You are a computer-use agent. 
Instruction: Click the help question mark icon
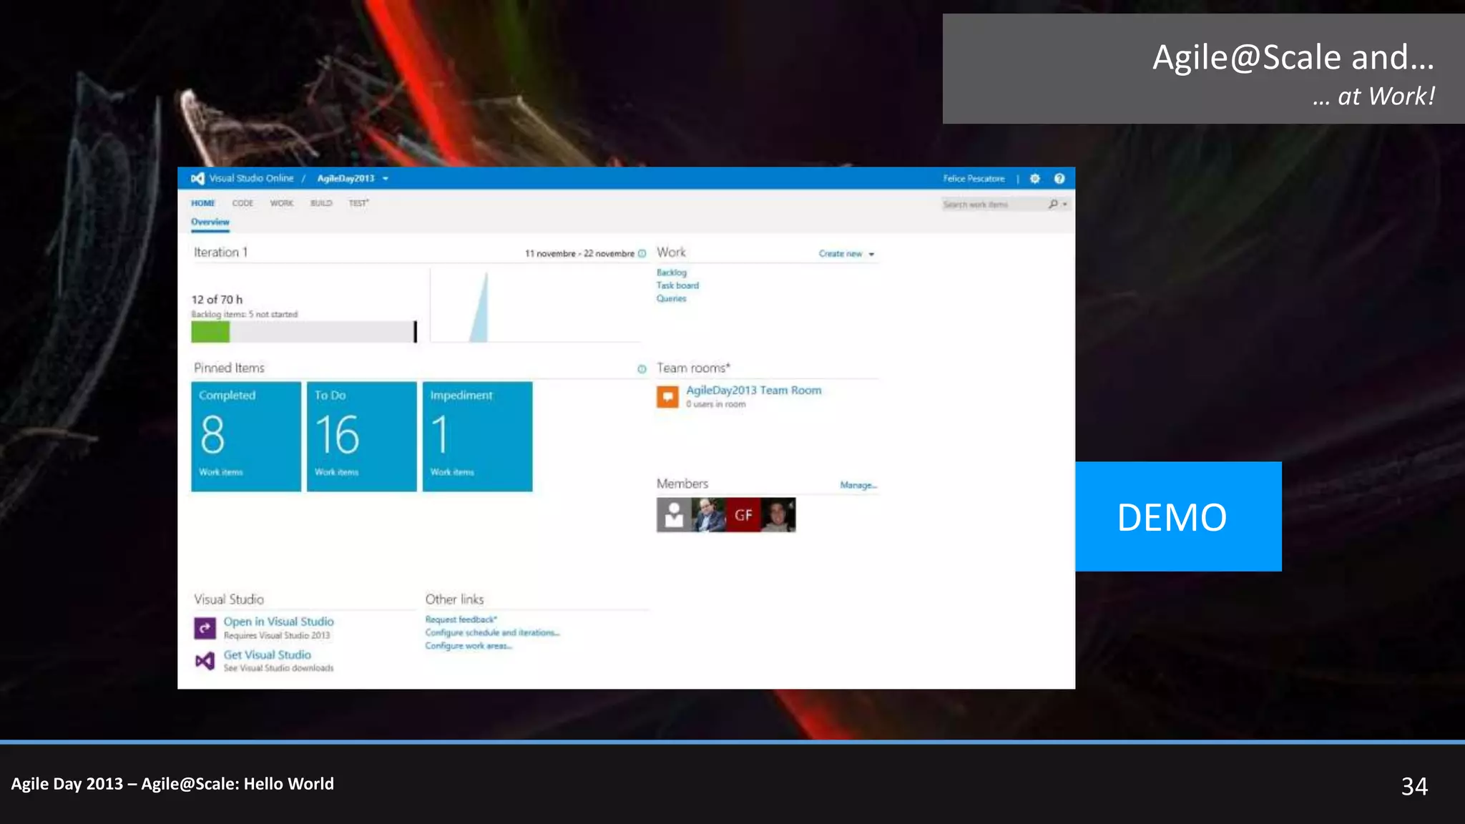1059,179
